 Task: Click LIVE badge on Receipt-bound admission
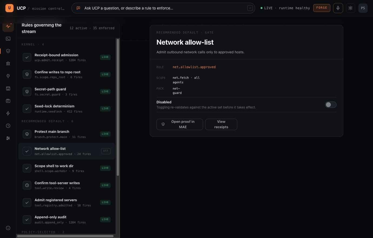coord(105,57)
